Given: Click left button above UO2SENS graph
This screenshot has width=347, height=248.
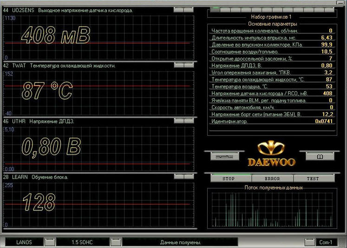Looking at the screenshot, I should (x=179, y=10).
